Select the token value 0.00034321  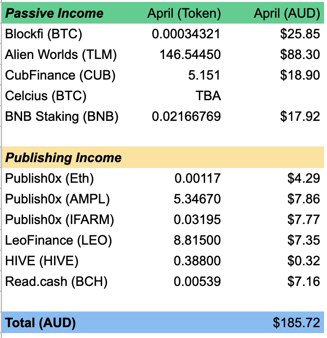click(x=186, y=34)
